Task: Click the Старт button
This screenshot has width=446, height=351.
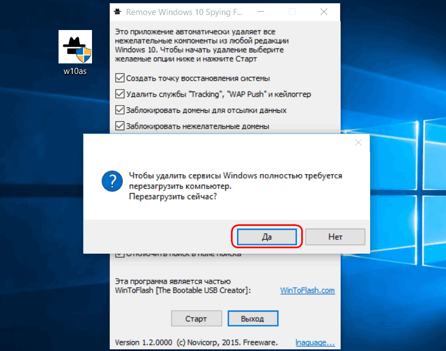Action: click(x=196, y=318)
